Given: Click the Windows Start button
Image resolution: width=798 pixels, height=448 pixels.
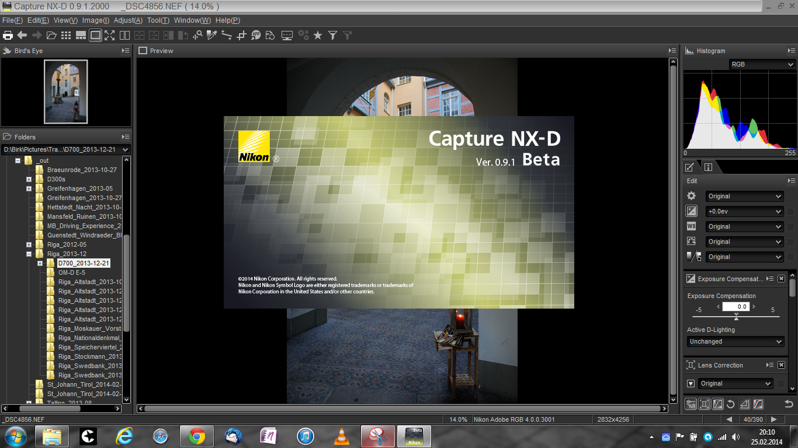Looking at the screenshot, I should click(15, 436).
